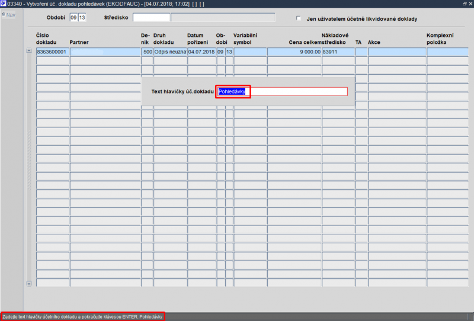
Task: Click the total price cell 9 000.00
Action: 294,52
